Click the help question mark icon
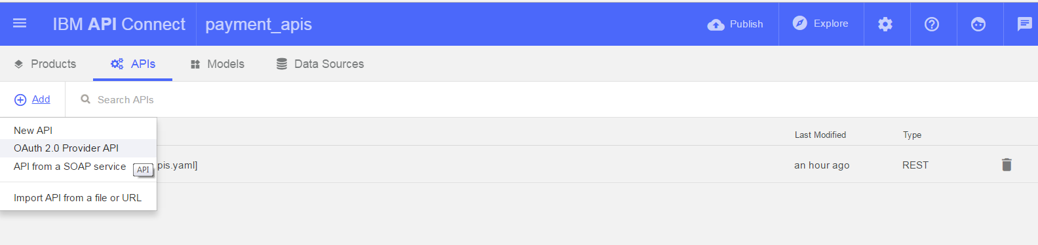Image resolution: width=1038 pixels, height=245 pixels. click(932, 24)
